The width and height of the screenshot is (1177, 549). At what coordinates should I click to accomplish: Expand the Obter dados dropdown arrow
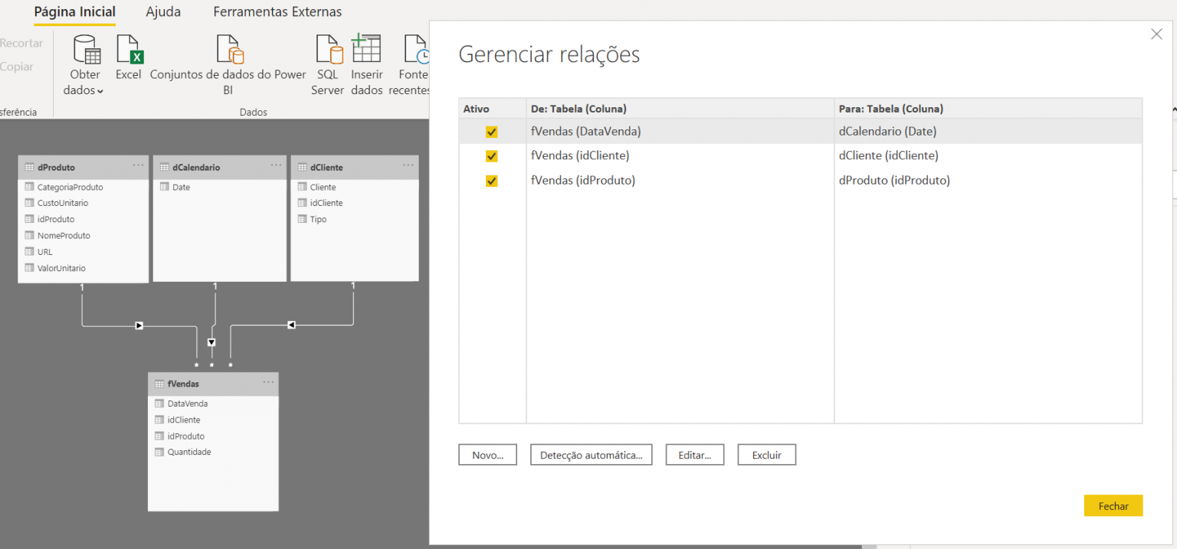pyautogui.click(x=100, y=91)
